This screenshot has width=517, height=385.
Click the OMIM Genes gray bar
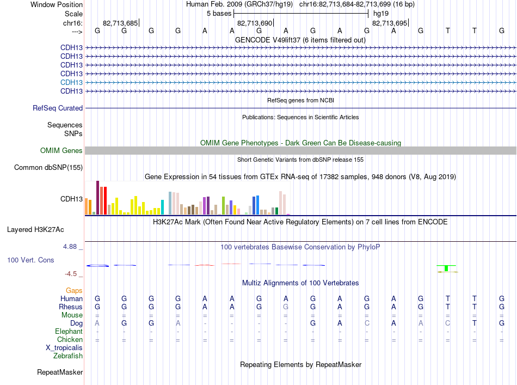(x=300, y=150)
